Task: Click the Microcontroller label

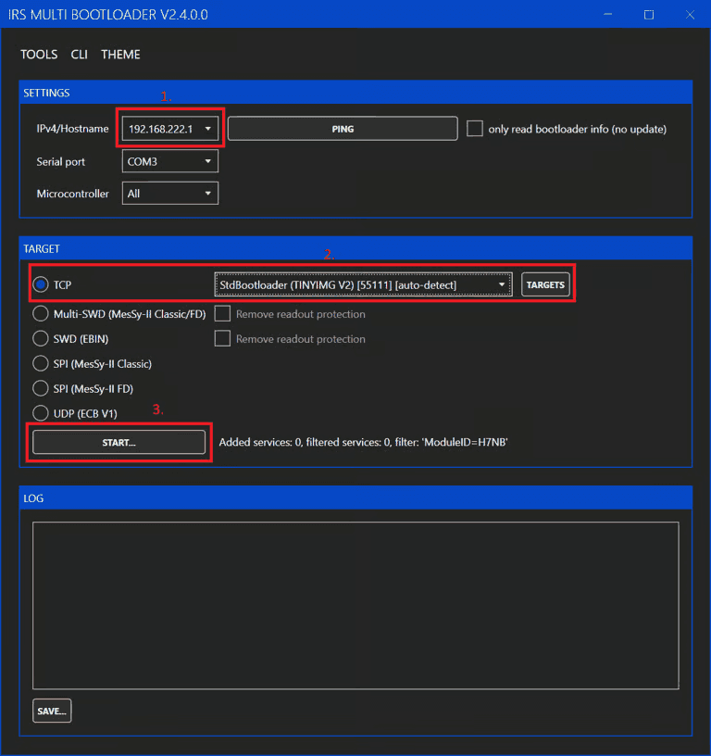Action: click(73, 194)
